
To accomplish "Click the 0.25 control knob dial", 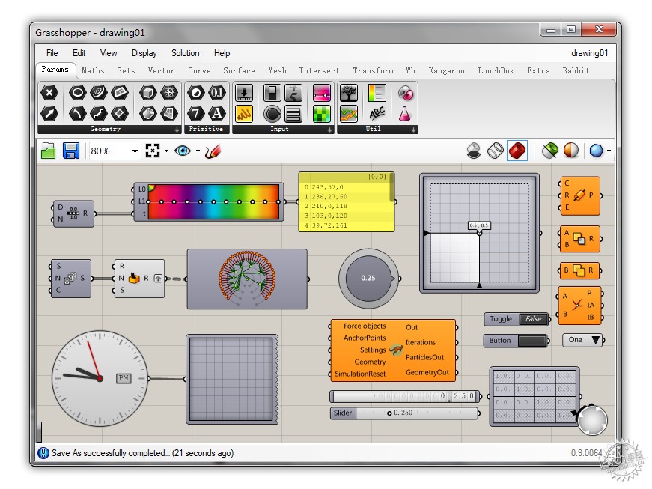I will (x=368, y=278).
